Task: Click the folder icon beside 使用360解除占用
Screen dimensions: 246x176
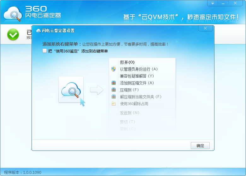Action: tap(114, 104)
